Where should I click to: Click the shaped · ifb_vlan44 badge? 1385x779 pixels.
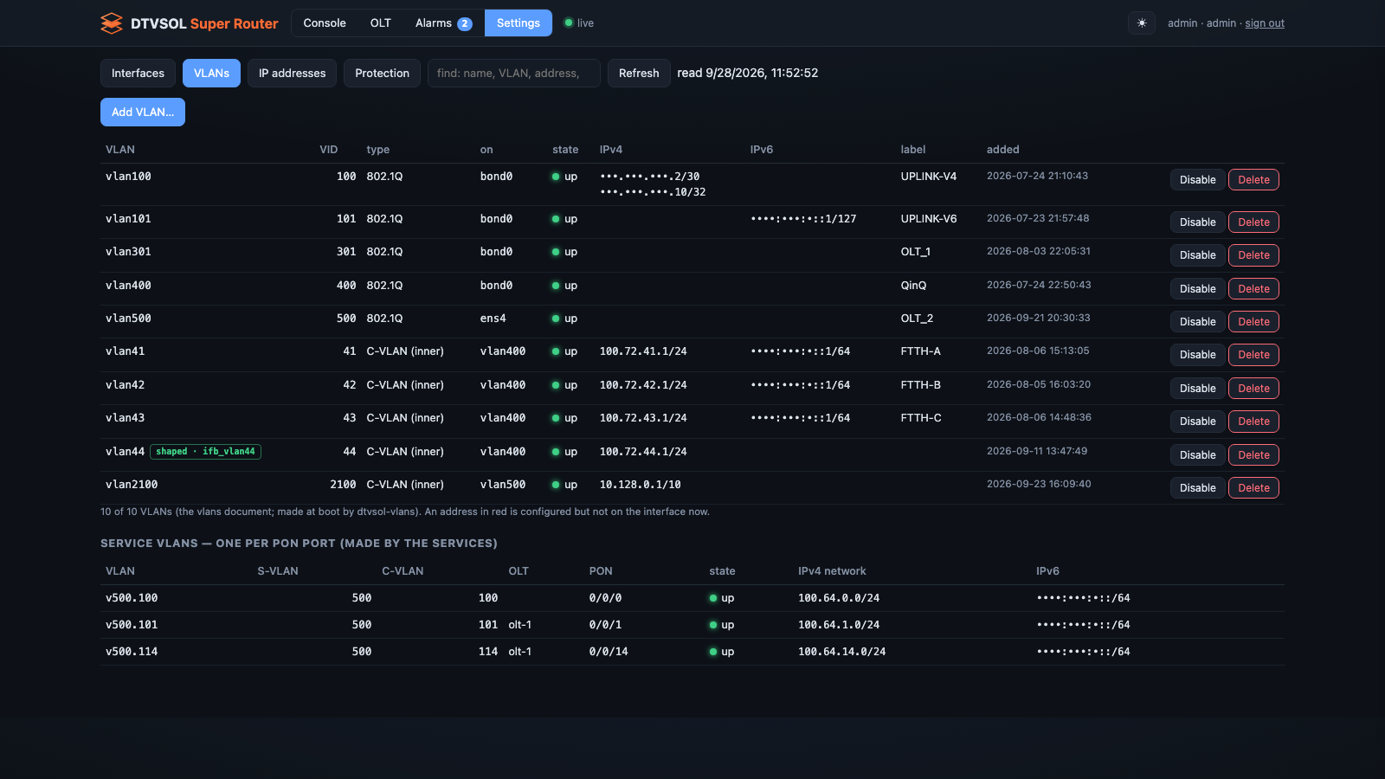click(x=206, y=452)
